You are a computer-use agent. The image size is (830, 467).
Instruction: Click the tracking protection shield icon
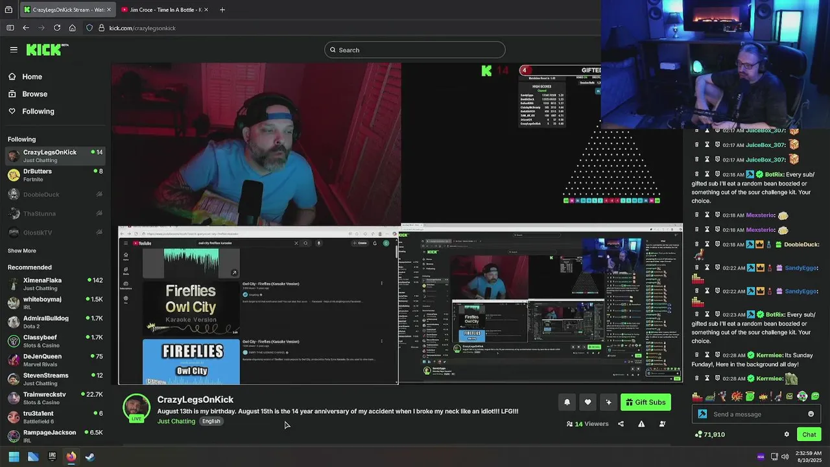coord(90,28)
